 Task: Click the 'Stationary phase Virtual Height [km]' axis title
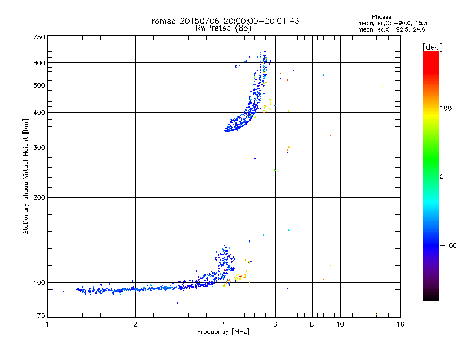click(x=26, y=176)
